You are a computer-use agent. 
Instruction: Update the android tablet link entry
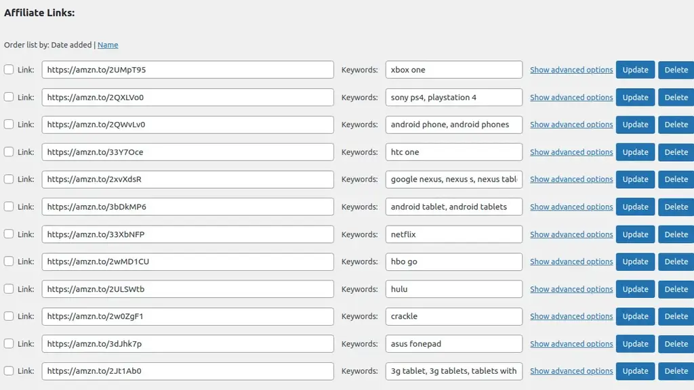click(635, 207)
